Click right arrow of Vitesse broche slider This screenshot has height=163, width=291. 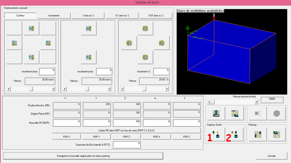point(256,102)
